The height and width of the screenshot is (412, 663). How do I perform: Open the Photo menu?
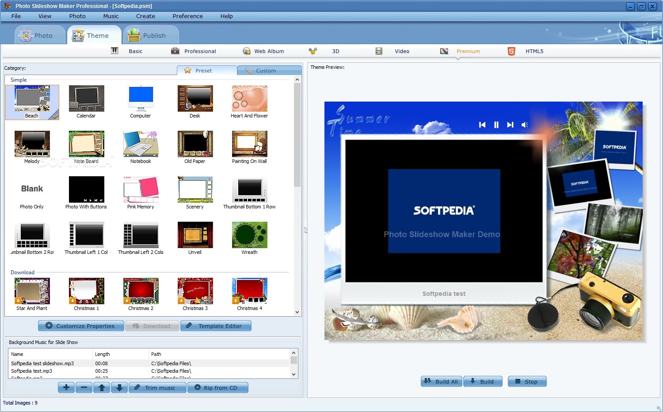77,16
